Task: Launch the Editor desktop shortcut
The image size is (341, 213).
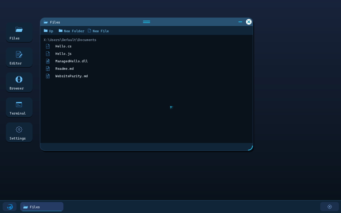Action: [x=19, y=58]
